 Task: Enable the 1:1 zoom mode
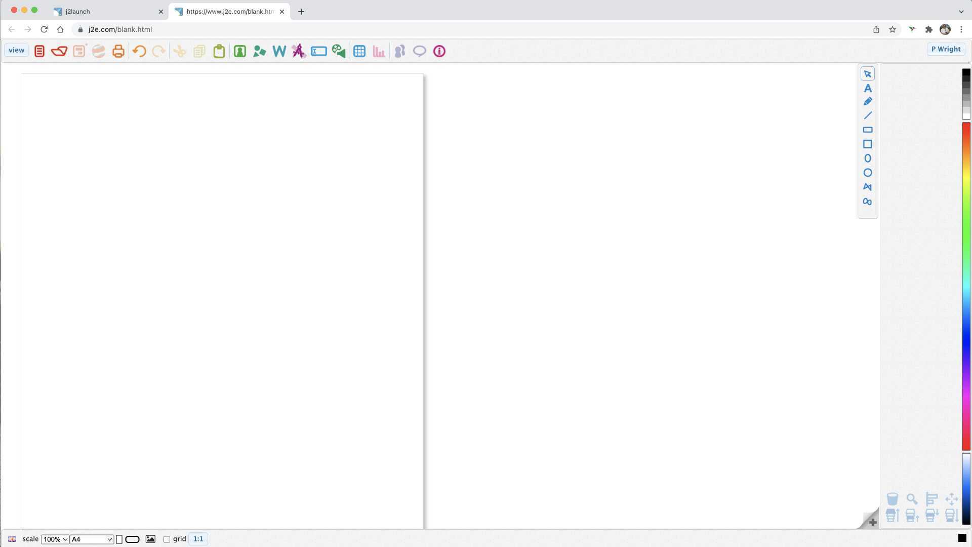tap(197, 538)
